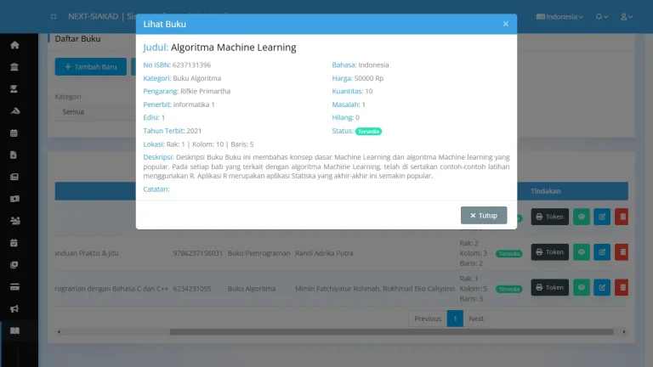Viewport: 653px width, 367px height.
Task: Expand the notification bell dropdown
Action: 602,17
